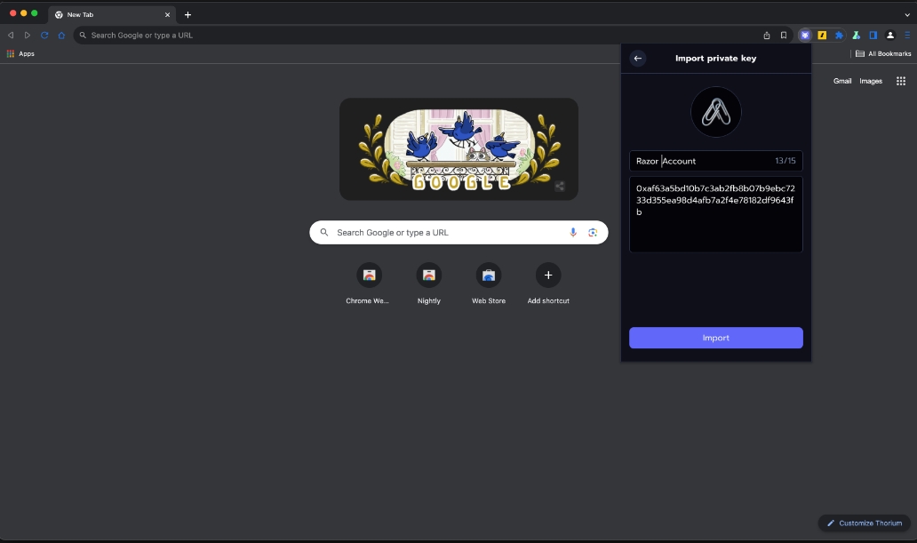Select the New Tab tab

(111, 14)
